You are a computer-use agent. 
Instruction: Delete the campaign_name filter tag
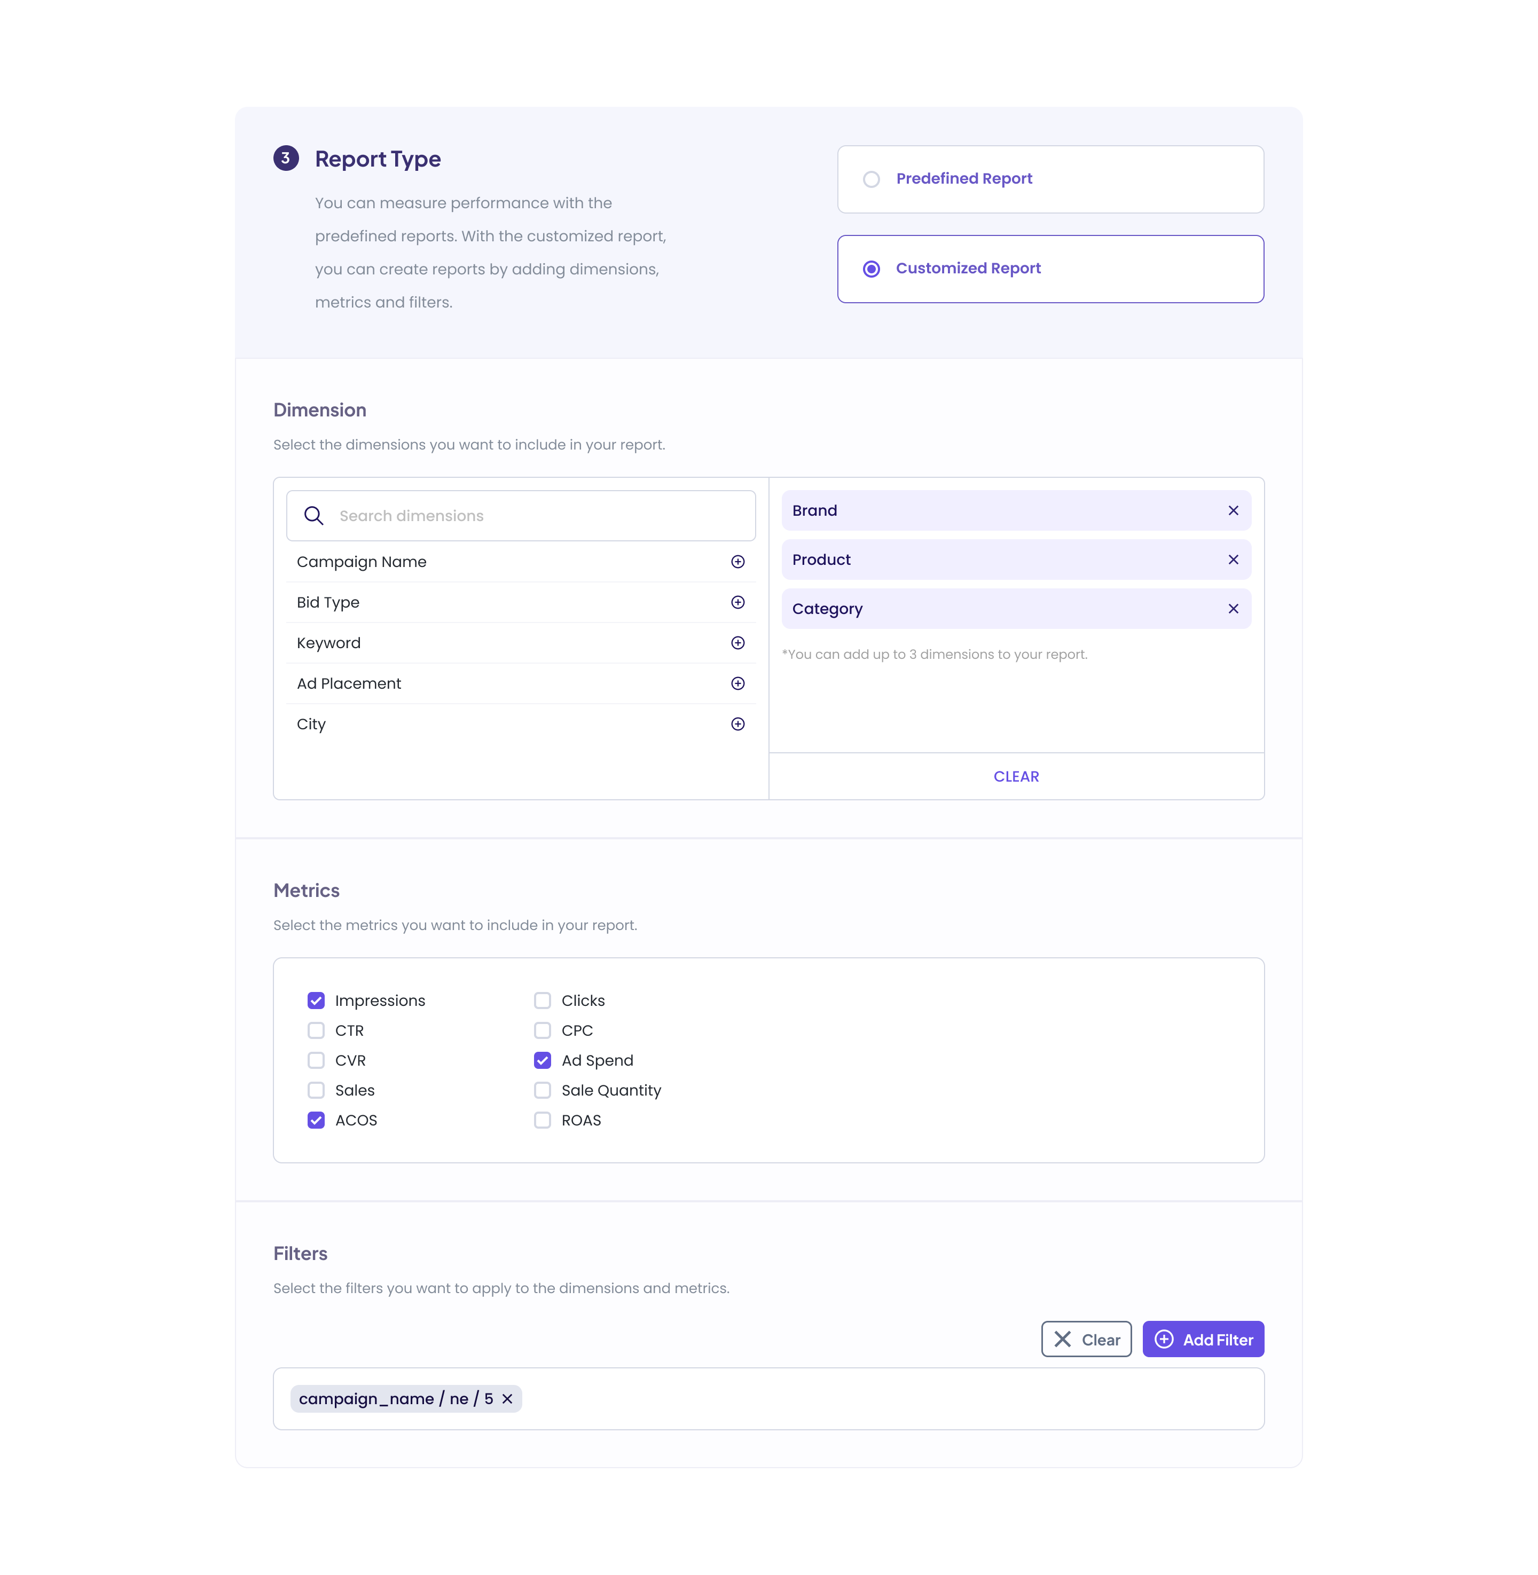(x=507, y=1399)
